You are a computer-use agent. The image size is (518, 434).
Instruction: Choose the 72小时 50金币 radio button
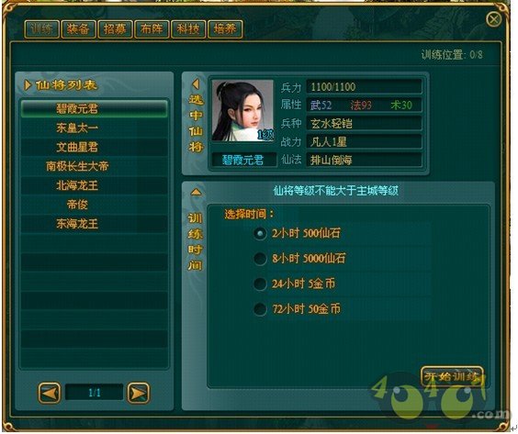260,309
